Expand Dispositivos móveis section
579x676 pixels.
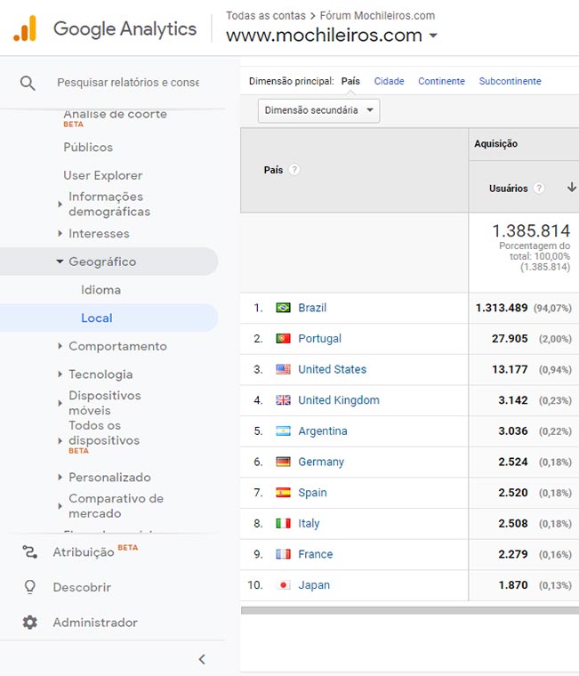[x=60, y=403]
